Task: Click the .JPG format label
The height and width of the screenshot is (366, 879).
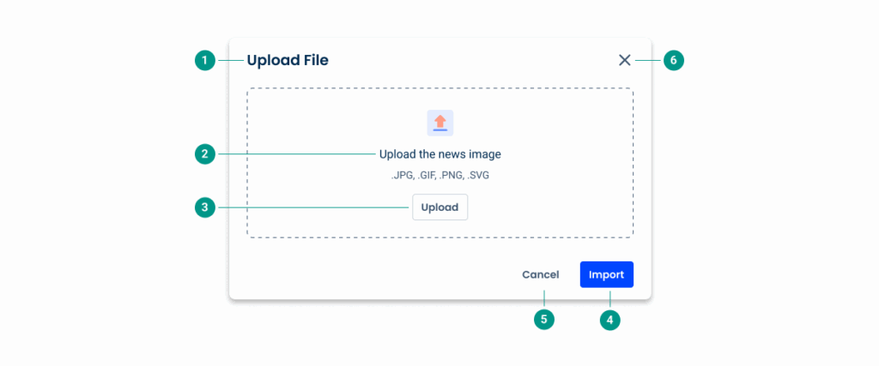Action: 402,176
